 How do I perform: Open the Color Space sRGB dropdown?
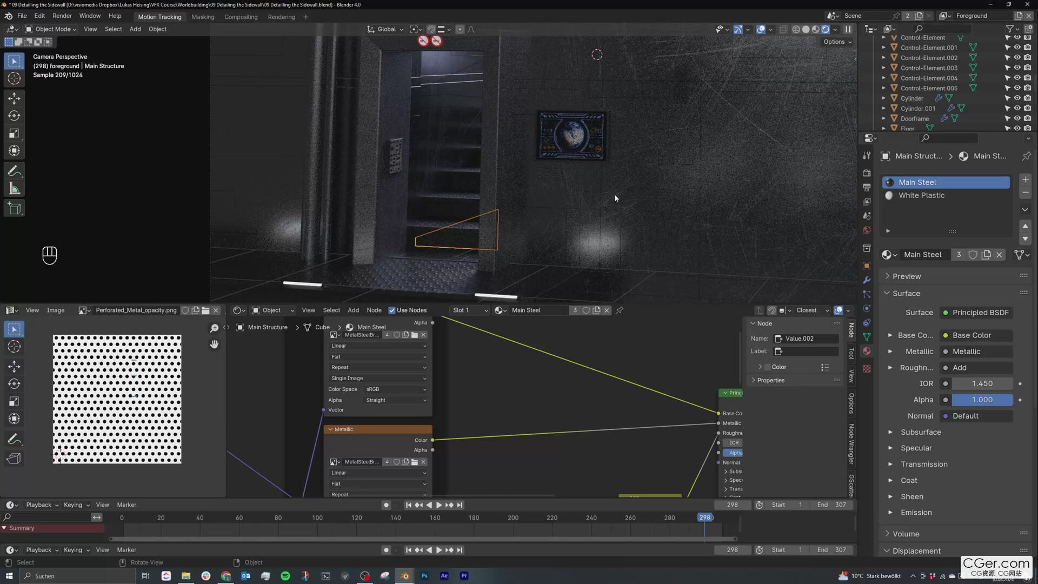click(396, 389)
